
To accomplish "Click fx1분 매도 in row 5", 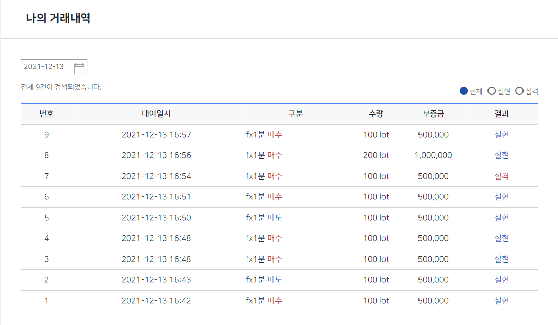I will (264, 218).
